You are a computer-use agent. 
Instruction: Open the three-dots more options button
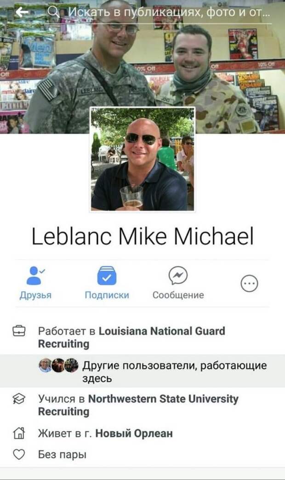pos(250,284)
